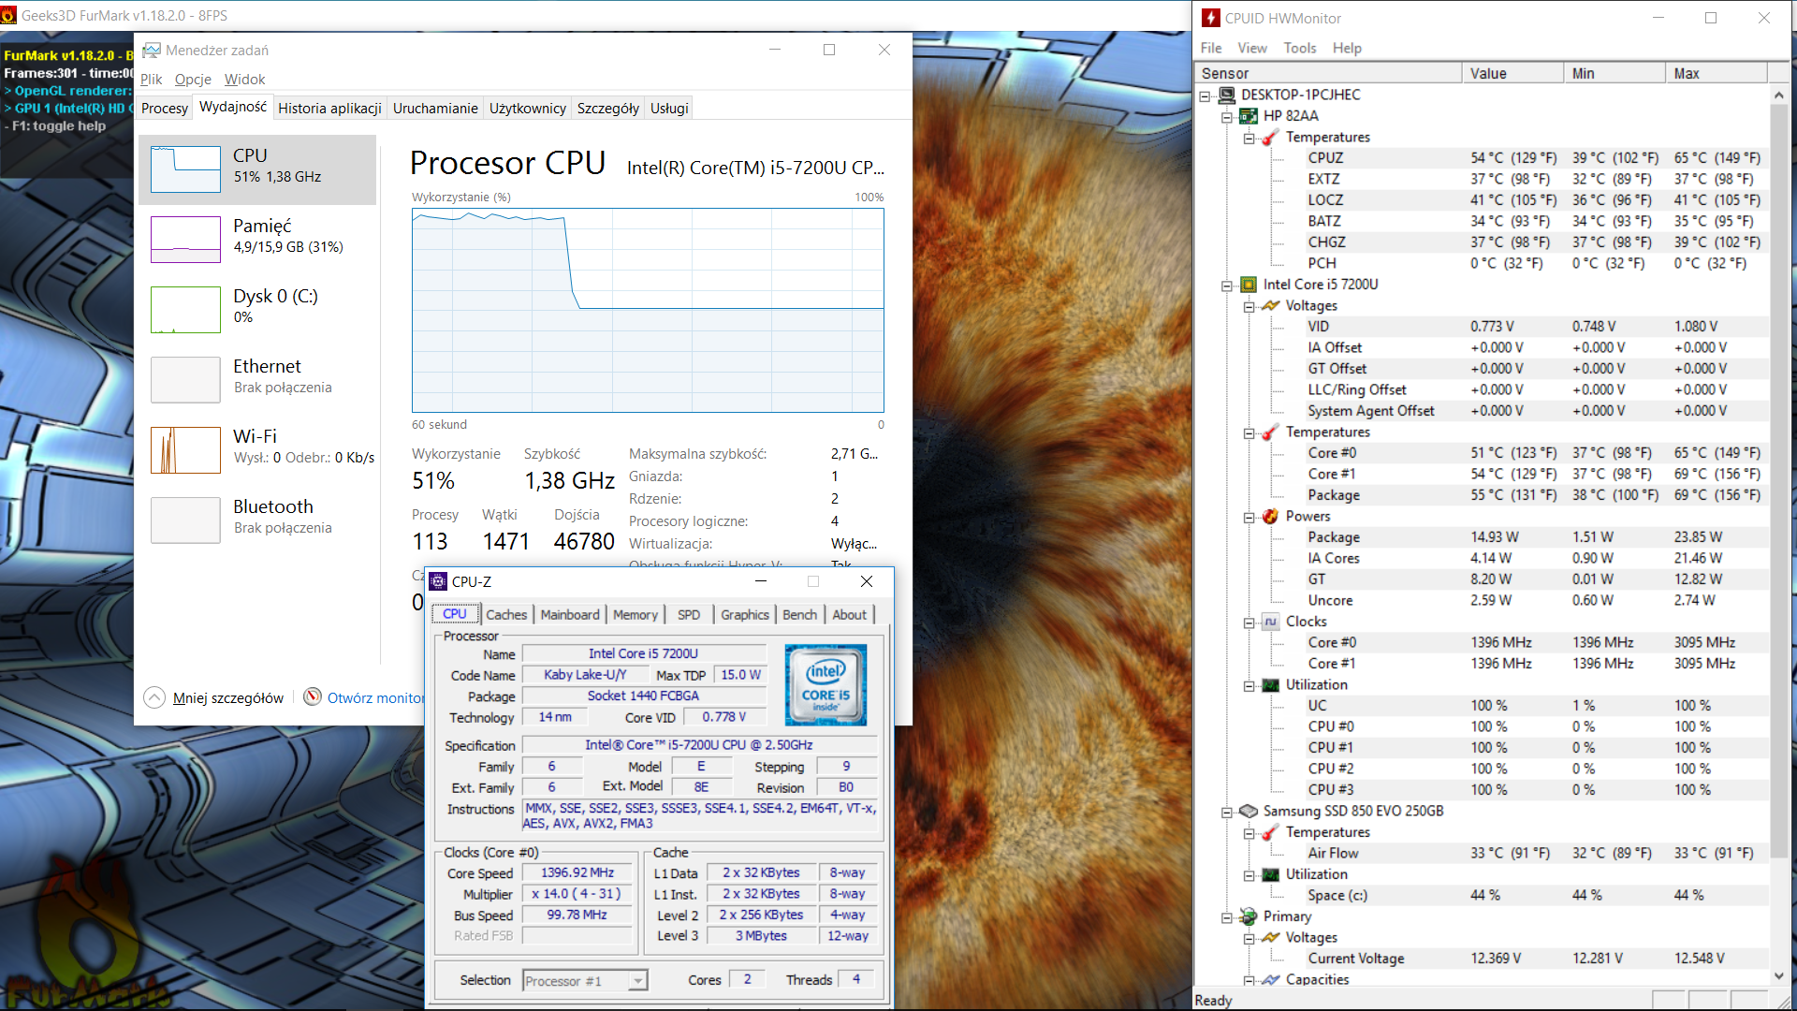
Task: Collapse the Clocks node
Action: pos(1249,623)
